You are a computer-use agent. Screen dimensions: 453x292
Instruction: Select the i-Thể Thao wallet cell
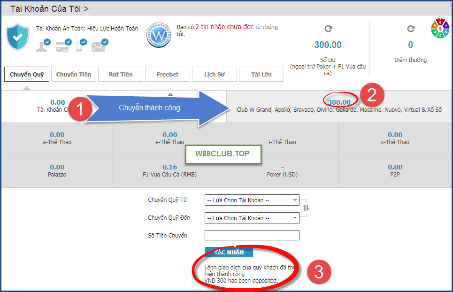[282, 138]
